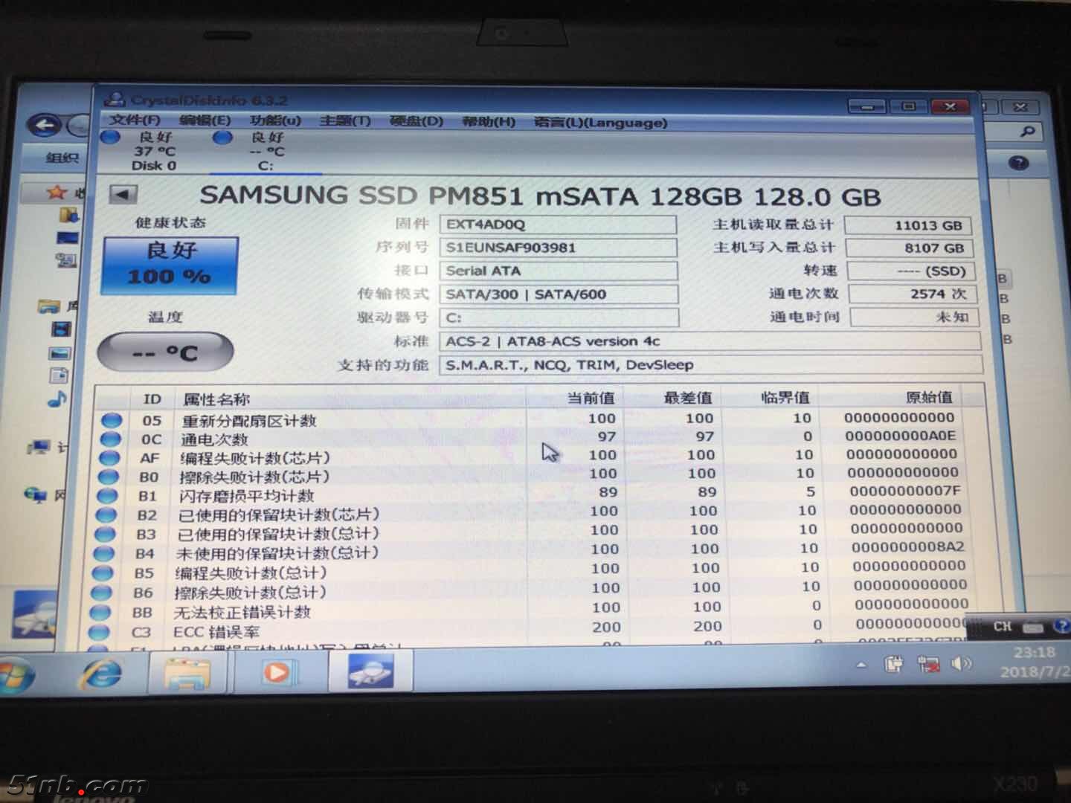Open the 功能(u) menu

pos(275,120)
